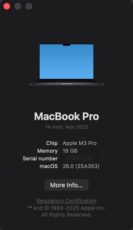
Task: Click the gray zoom window button
Action: coord(29,6)
